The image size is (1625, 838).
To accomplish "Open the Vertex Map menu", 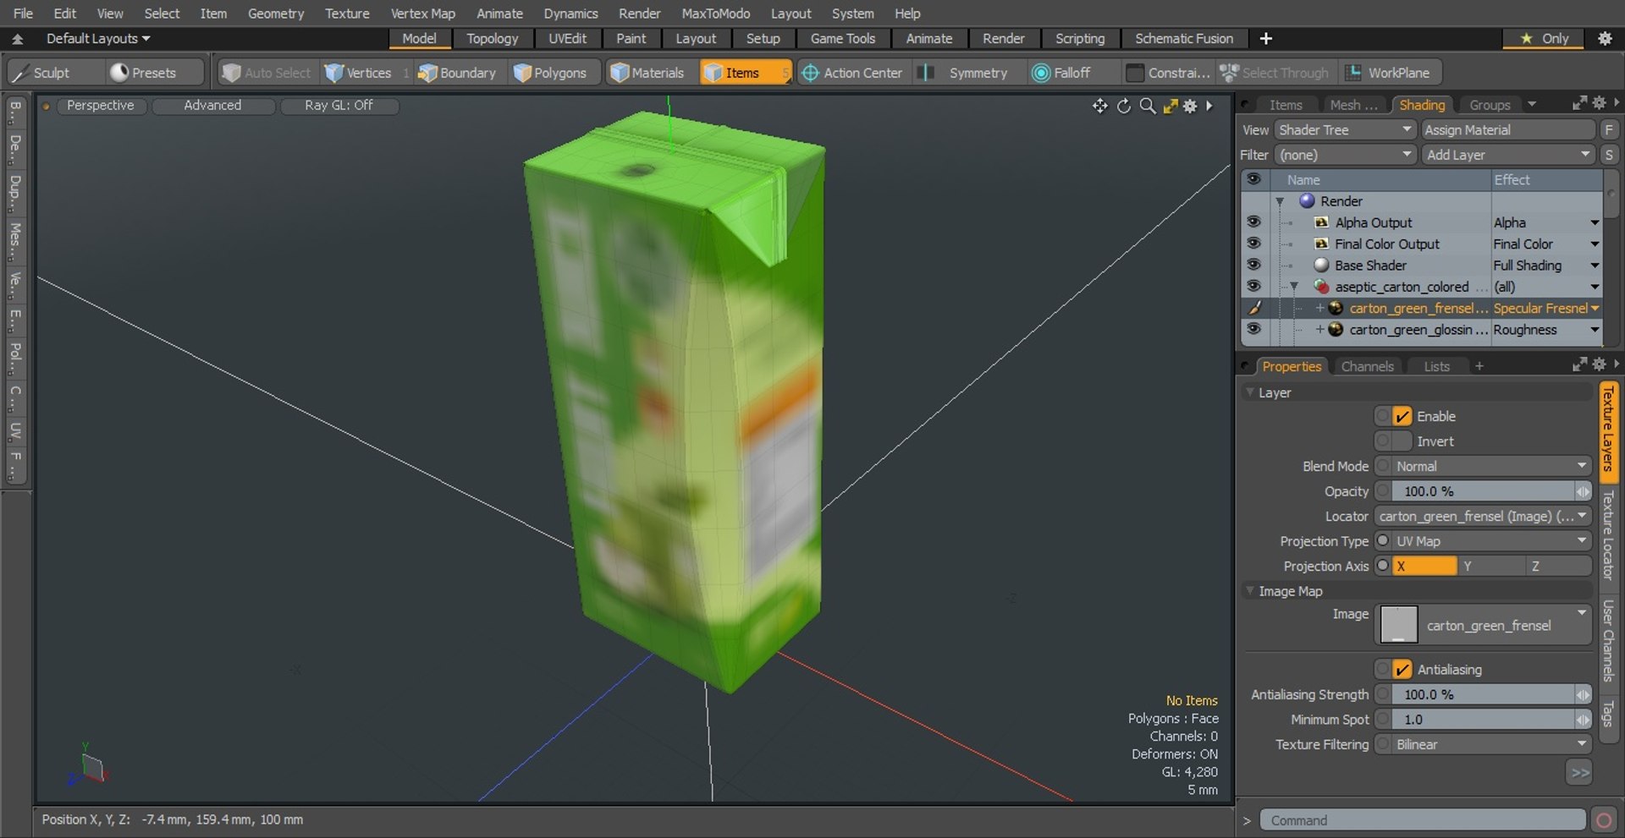I will click(422, 14).
